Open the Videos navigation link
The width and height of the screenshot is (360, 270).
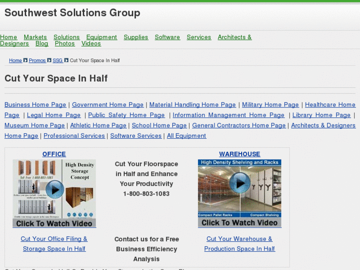point(91,44)
